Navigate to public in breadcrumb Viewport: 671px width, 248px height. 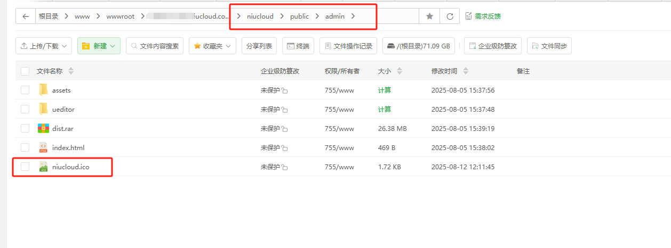[x=300, y=16]
